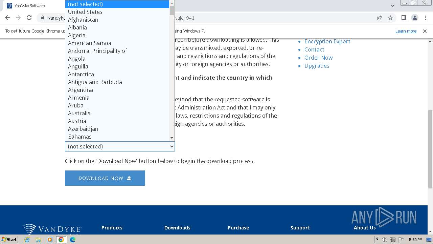Open the Contact sidebar link
Screen dimensions: 433x244
pyautogui.click(x=314, y=49)
